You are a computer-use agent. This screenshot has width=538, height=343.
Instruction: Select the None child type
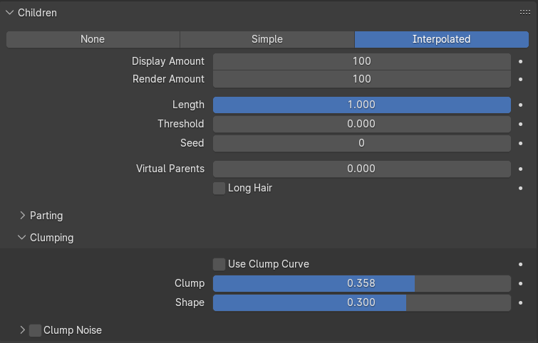pyautogui.click(x=93, y=39)
